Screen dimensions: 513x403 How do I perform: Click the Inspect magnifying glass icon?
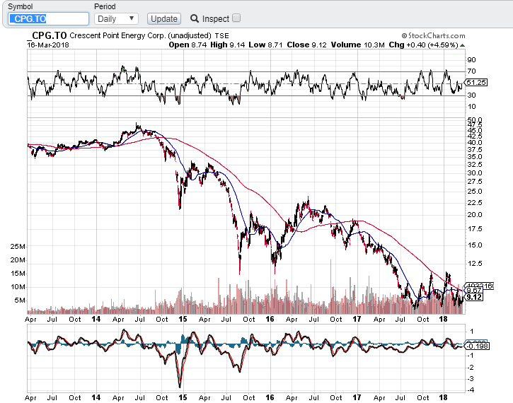coord(195,18)
